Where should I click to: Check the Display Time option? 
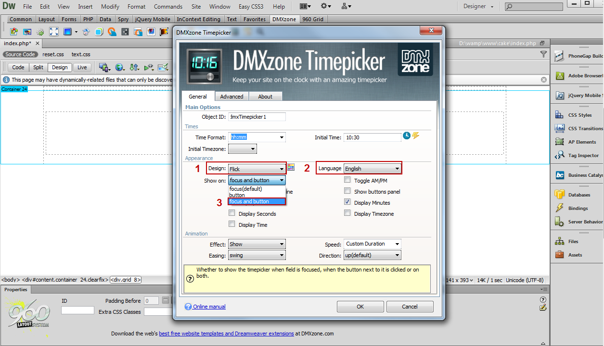point(232,224)
